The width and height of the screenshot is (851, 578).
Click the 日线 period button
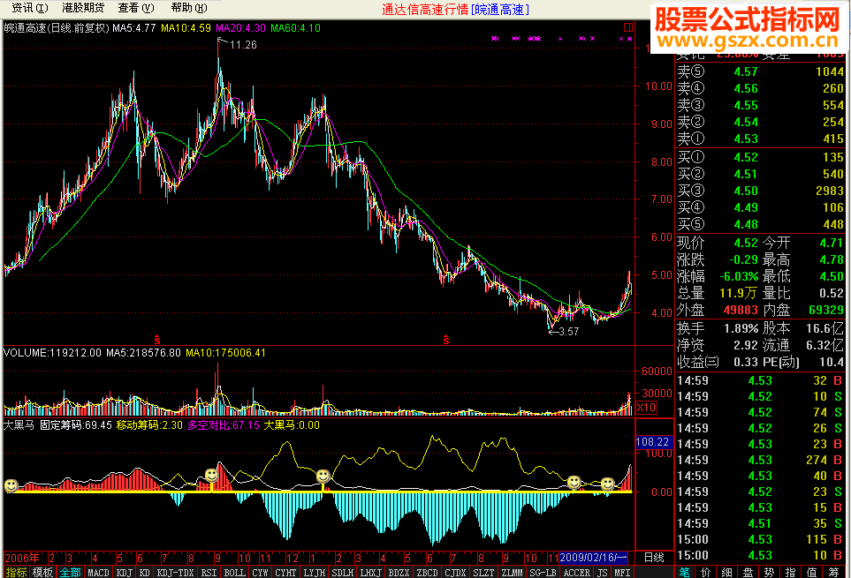tap(654, 558)
